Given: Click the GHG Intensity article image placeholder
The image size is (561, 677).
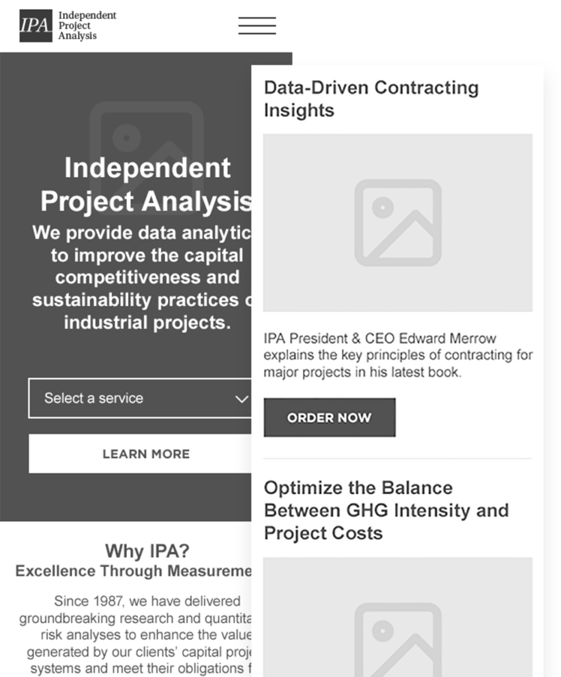Looking at the screenshot, I should coord(398,617).
